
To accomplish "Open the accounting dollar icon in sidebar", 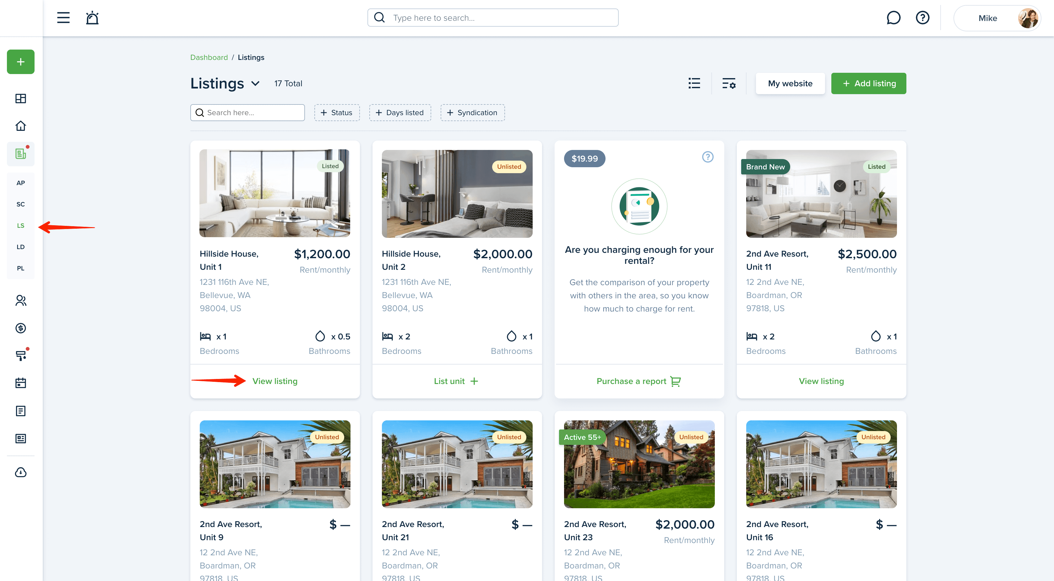I will coord(20,328).
